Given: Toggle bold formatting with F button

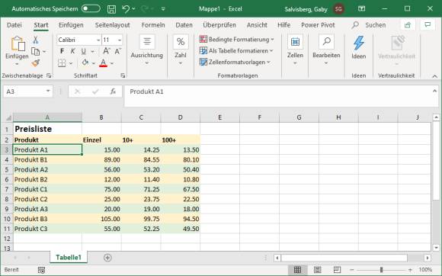Looking at the screenshot, I should click(x=62, y=51).
